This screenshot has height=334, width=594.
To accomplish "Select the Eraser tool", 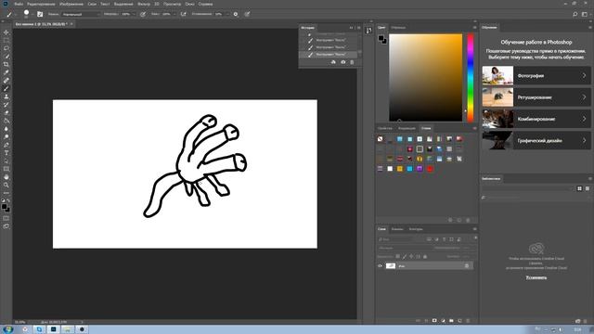I will pos(6,112).
